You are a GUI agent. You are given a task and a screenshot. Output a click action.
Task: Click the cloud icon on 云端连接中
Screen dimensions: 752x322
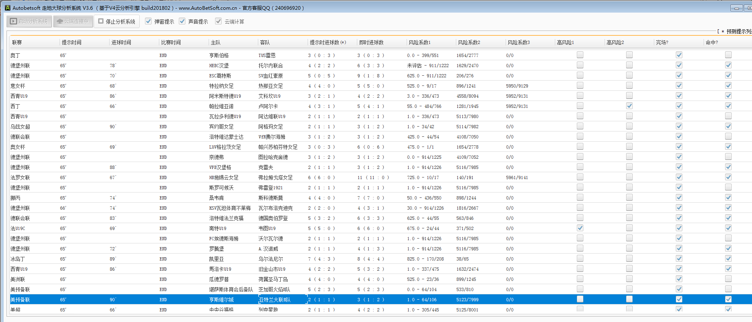[x=60, y=22]
